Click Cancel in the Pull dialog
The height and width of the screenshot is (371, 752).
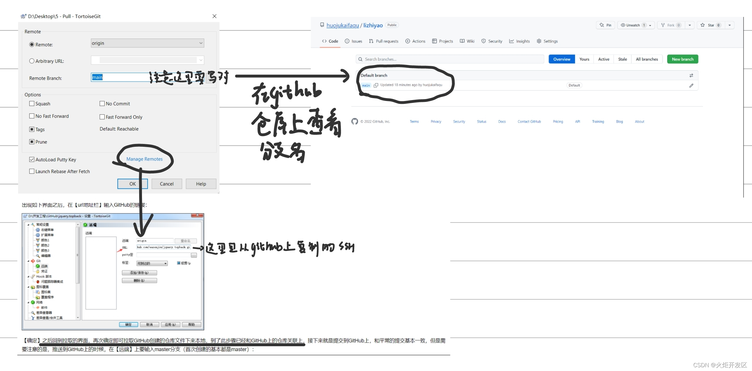point(167,184)
